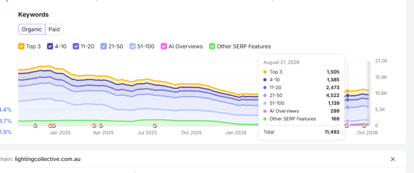Click the Jan 2025 axis label

[60, 133]
